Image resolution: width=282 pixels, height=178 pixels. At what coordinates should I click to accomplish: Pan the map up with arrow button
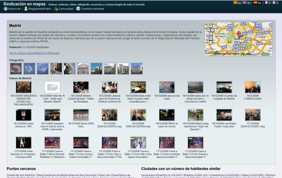(211, 26)
